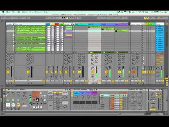
Task: Open the Edit menu
Action: [18, 12]
